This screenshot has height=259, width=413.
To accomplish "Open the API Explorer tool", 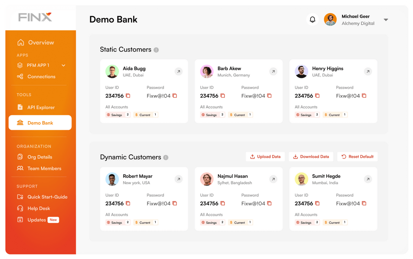I will point(39,107).
